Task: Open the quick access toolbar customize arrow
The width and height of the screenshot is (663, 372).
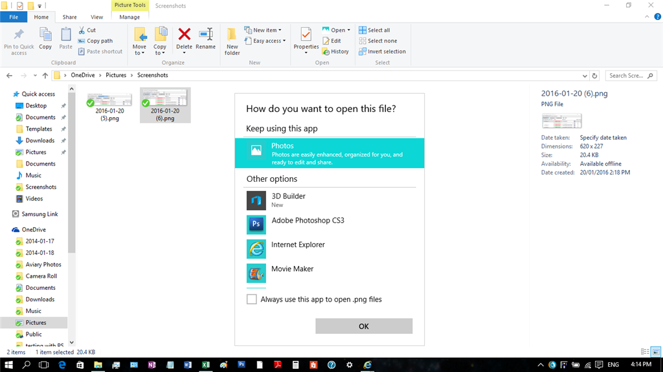Action: coord(39,6)
